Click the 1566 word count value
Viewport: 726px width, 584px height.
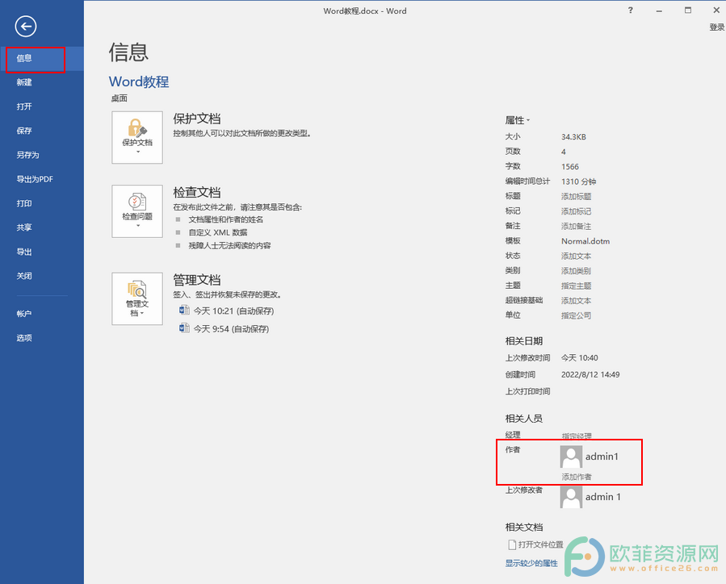[x=570, y=166]
